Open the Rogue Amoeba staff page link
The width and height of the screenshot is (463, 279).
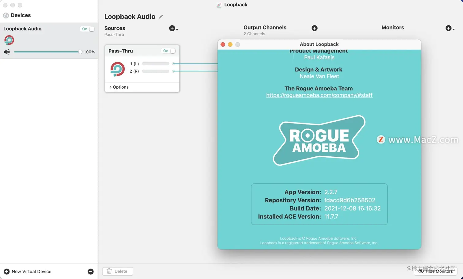[319, 95]
